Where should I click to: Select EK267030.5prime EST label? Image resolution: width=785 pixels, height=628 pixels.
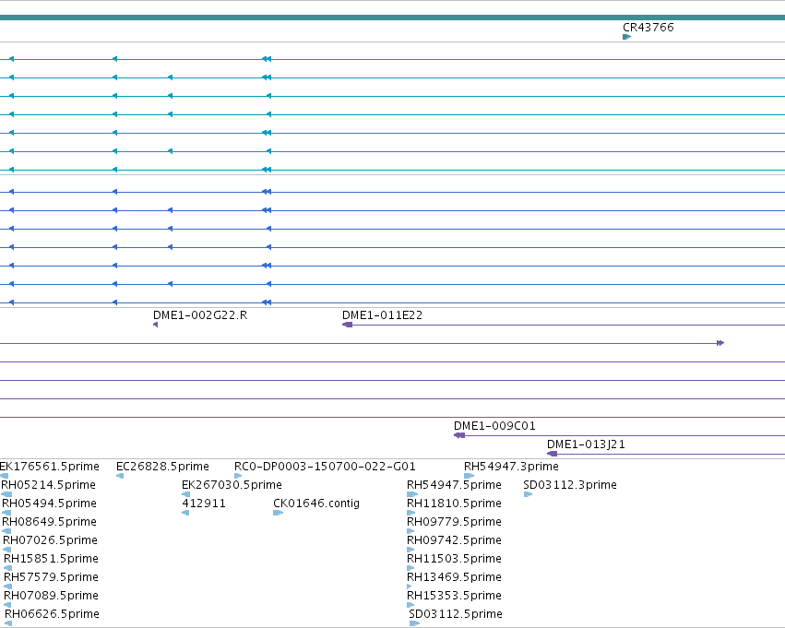coord(232,485)
